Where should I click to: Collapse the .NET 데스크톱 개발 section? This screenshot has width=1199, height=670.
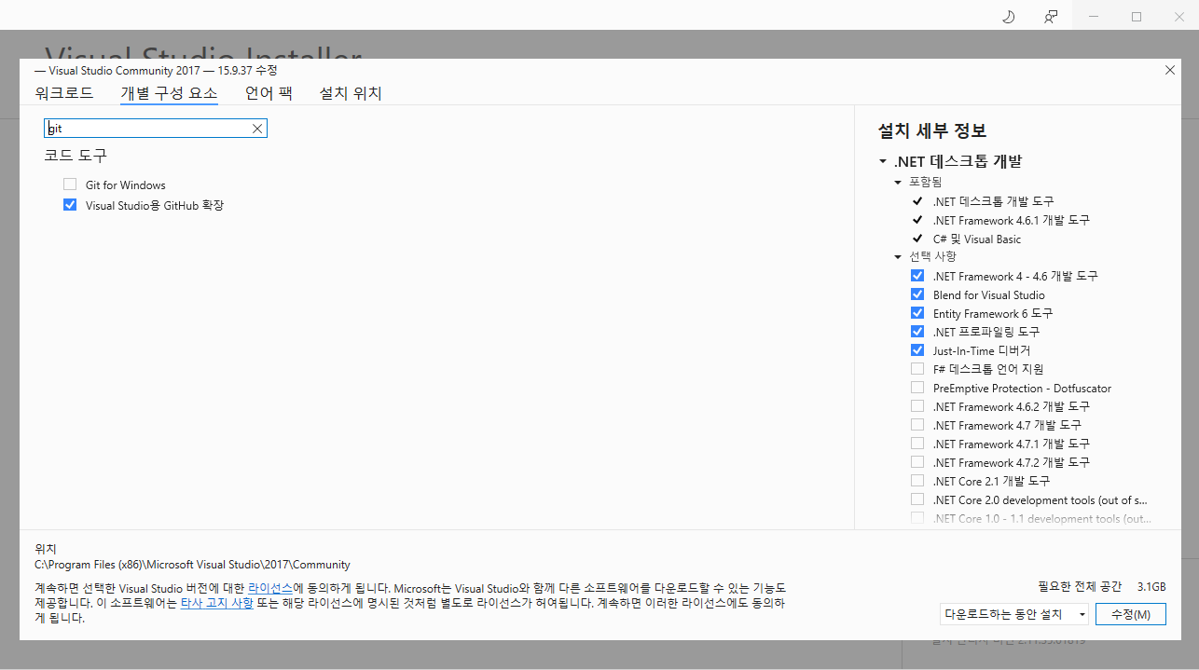point(883,162)
